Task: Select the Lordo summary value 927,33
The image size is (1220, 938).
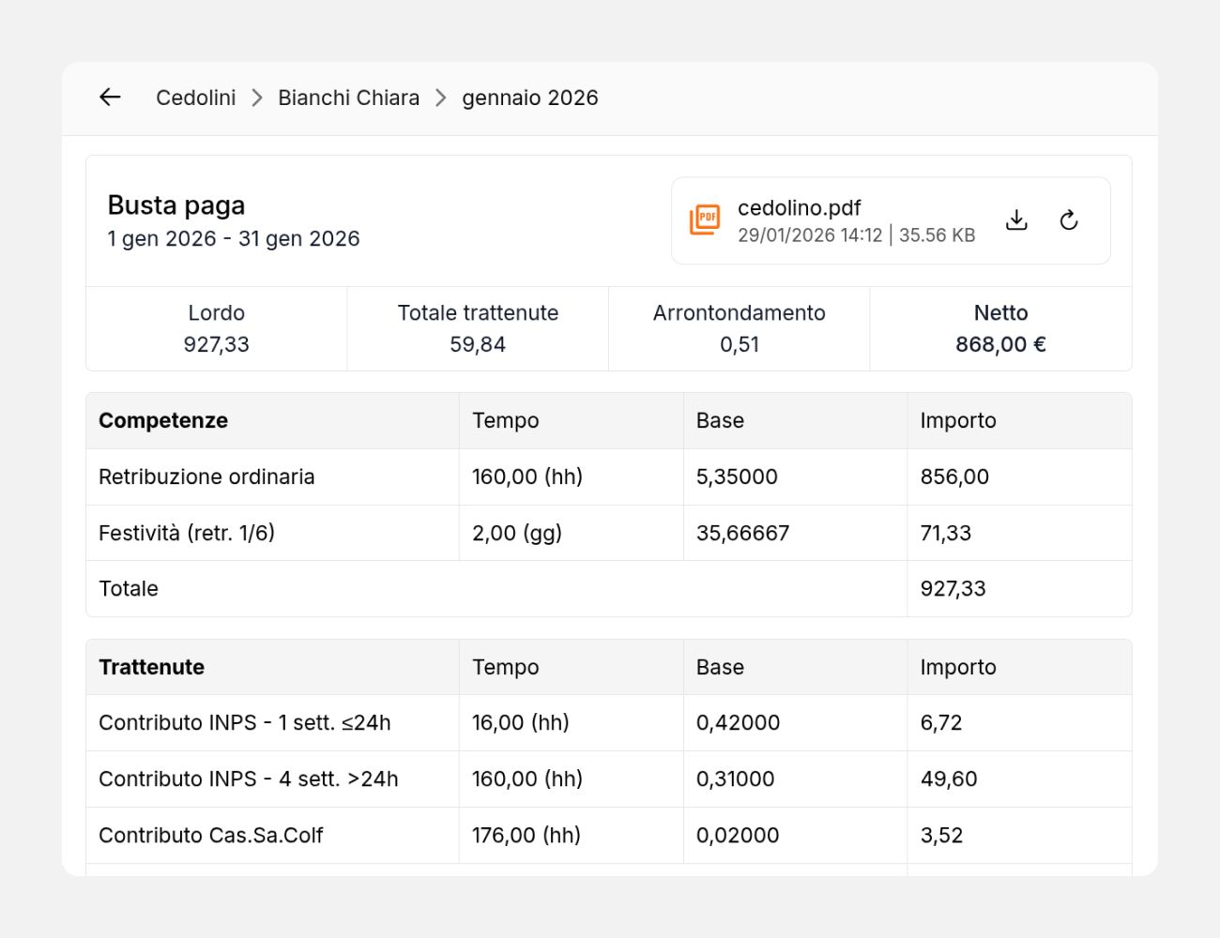Action: [216, 344]
